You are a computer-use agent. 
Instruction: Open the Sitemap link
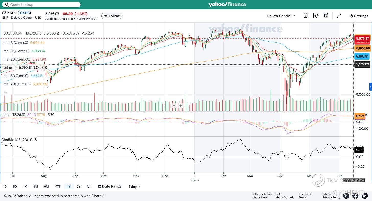328,194
